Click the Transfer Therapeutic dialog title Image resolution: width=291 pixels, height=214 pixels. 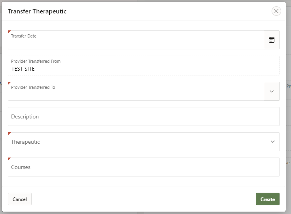(37, 11)
